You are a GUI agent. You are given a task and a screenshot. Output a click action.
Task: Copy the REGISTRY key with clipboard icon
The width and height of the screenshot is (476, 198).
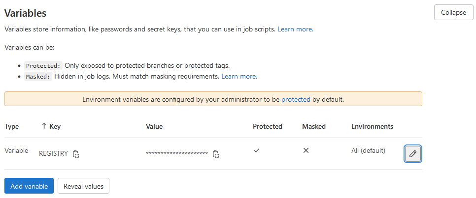76,154
